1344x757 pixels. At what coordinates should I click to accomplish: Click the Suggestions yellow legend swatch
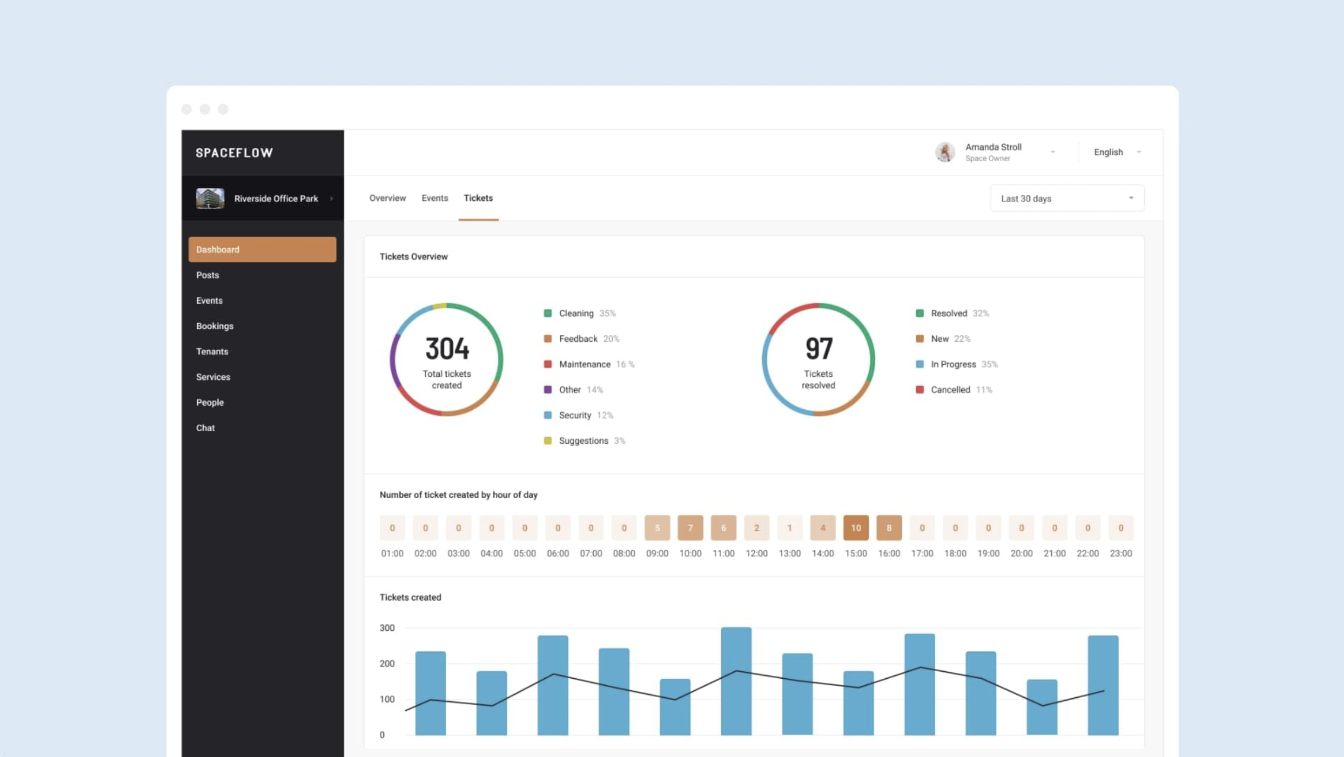548,441
